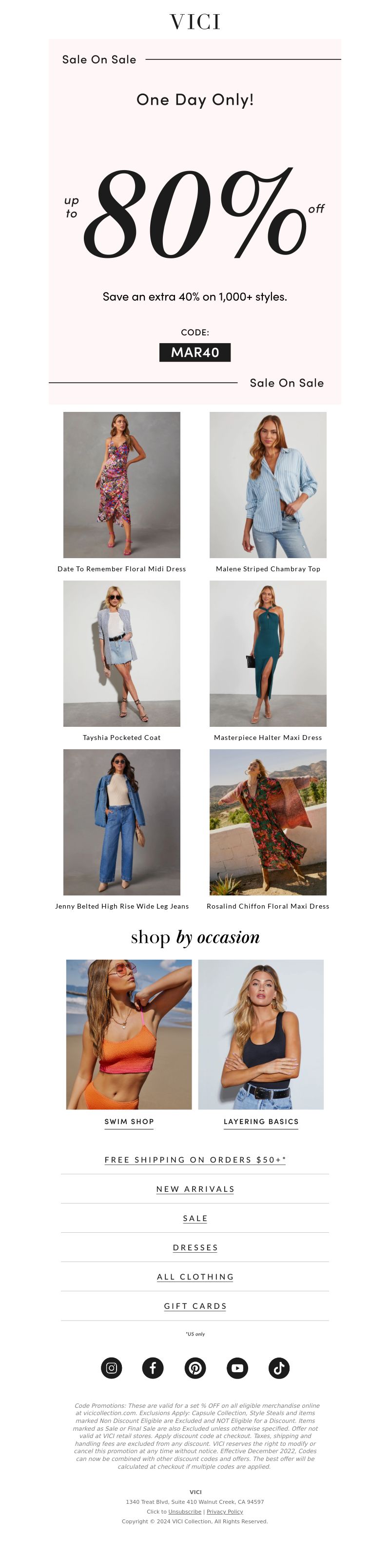Viewport: 390px width, 1555px height.
Task: Open the TikTok social icon
Action: 279,1368
